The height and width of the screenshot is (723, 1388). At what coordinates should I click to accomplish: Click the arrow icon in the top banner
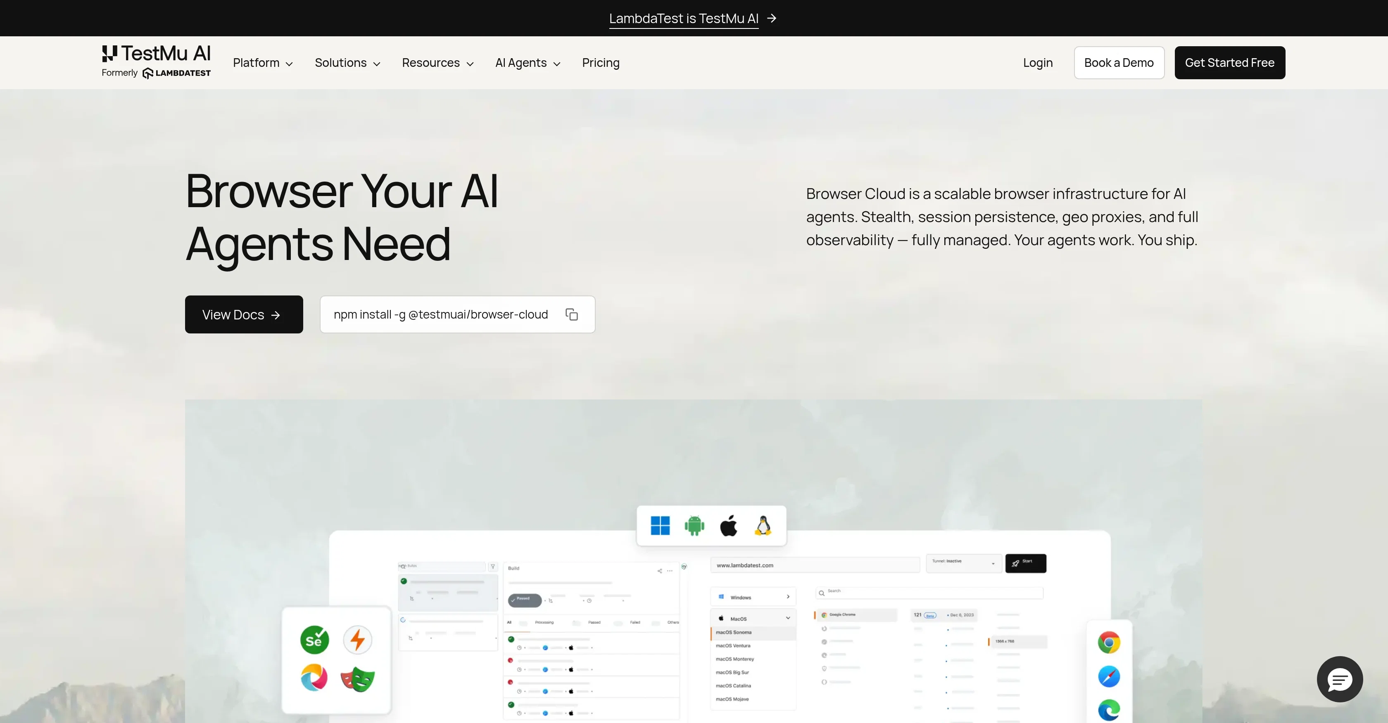click(x=772, y=18)
